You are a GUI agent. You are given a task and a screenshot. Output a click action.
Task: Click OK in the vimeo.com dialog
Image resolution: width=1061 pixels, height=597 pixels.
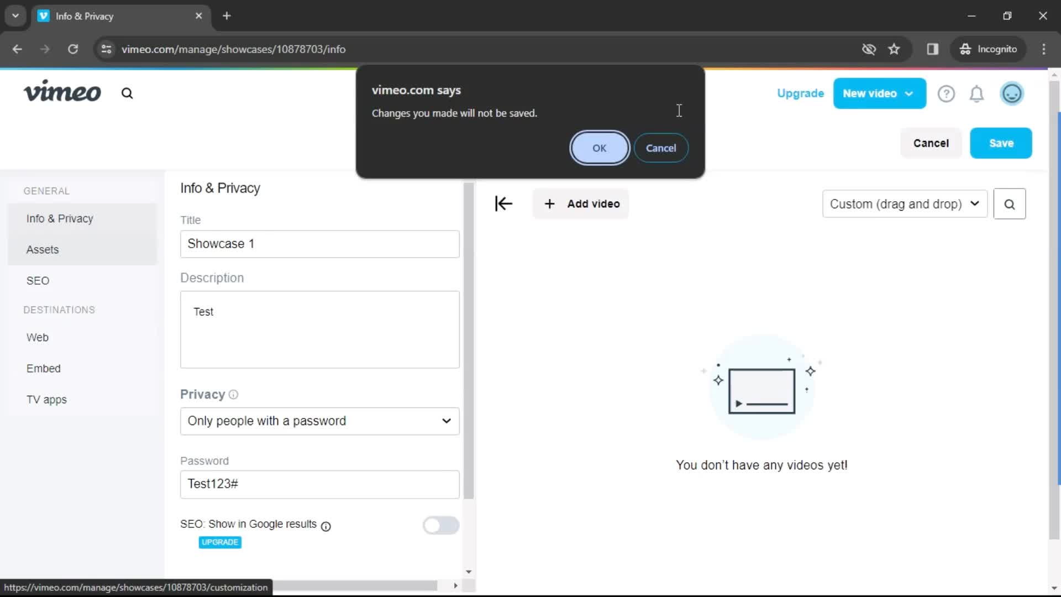pyautogui.click(x=600, y=148)
